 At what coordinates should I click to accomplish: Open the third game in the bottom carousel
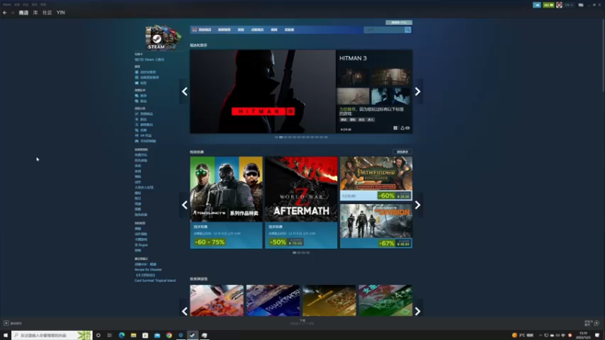click(329, 301)
